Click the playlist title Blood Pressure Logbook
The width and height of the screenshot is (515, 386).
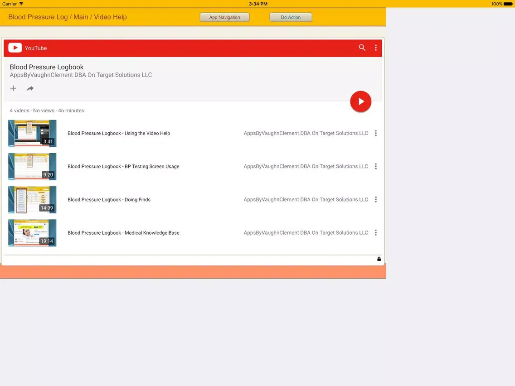(47, 67)
